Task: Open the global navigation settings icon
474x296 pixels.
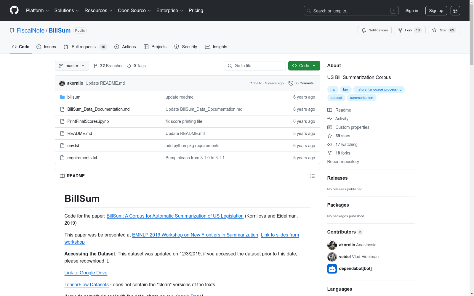Action: [455, 11]
